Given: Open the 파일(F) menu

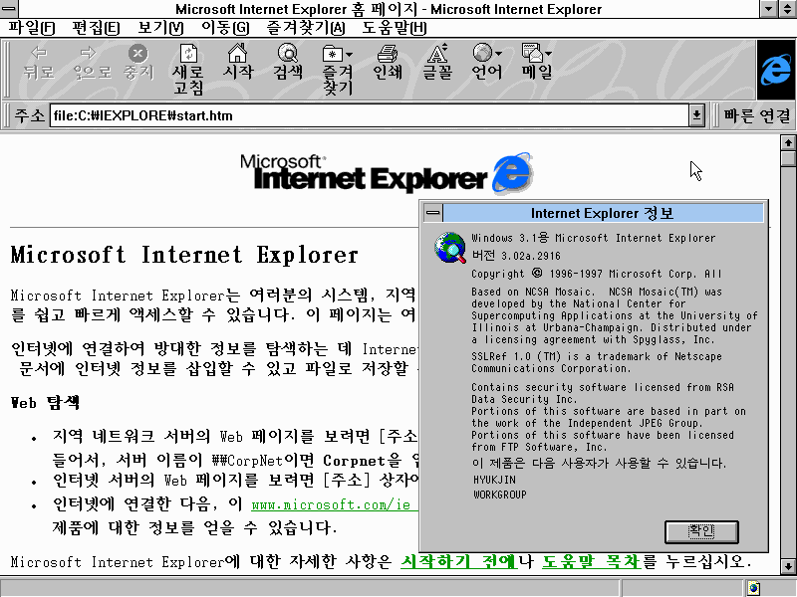Looking at the screenshot, I should pyautogui.click(x=32, y=28).
